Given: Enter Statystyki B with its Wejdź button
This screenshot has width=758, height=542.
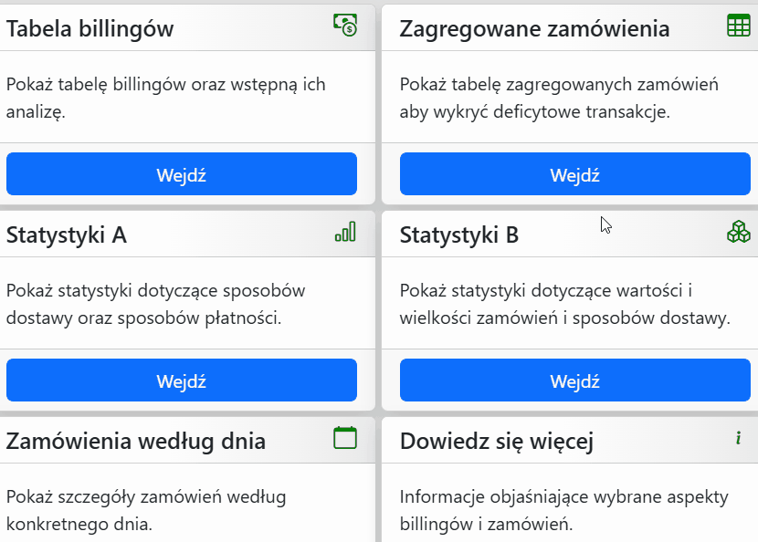Looking at the screenshot, I should click(x=574, y=380).
